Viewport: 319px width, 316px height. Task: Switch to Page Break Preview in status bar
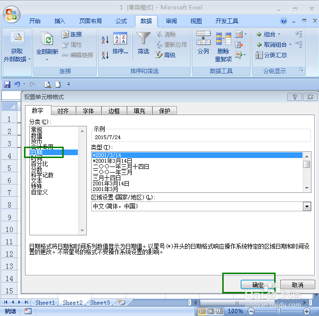coord(219,311)
